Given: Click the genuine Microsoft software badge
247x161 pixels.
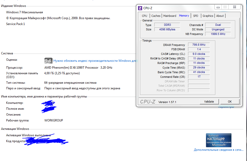Looking at the screenshot, I should tap(219, 140).
